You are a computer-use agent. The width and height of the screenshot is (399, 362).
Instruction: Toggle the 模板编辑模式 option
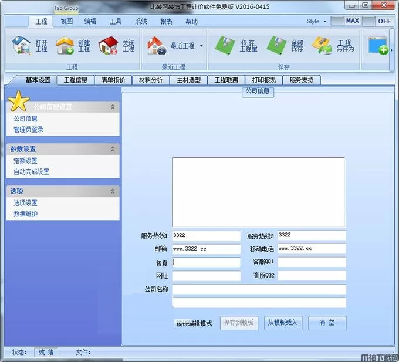[x=194, y=323]
